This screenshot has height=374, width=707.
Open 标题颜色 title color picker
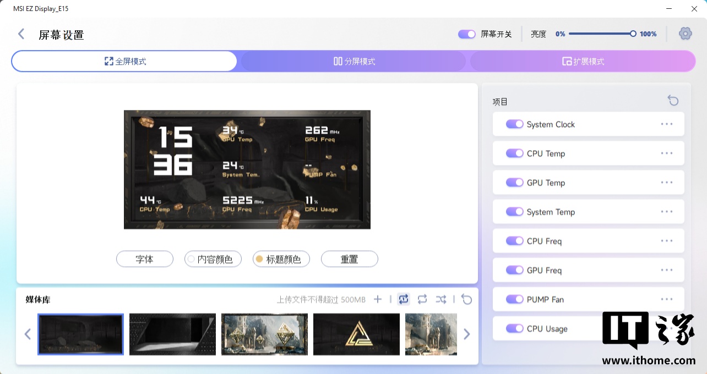tap(281, 259)
